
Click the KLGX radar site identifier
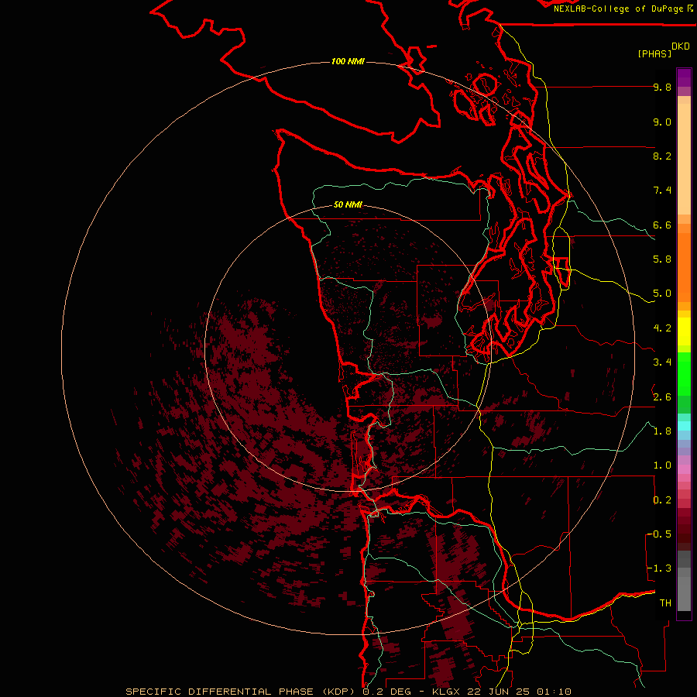[447, 692]
